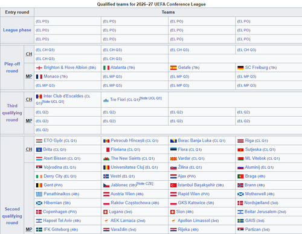Click the Netherlands flag beside Ajax
The image size is (302, 234).
point(173,177)
